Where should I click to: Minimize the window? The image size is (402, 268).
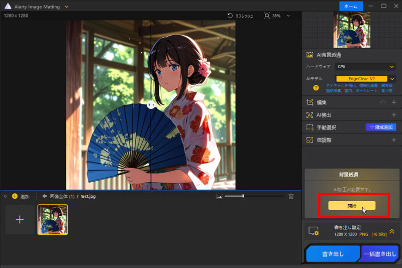(x=371, y=6)
